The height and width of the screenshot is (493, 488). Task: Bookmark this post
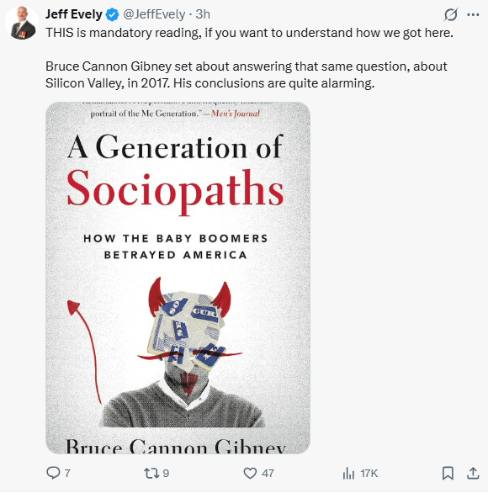(x=448, y=473)
